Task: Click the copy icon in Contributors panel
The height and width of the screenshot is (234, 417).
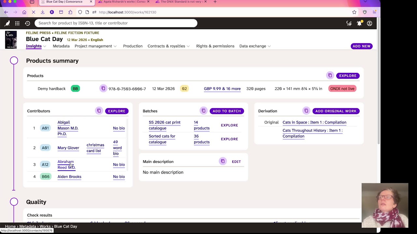Action: (99, 111)
